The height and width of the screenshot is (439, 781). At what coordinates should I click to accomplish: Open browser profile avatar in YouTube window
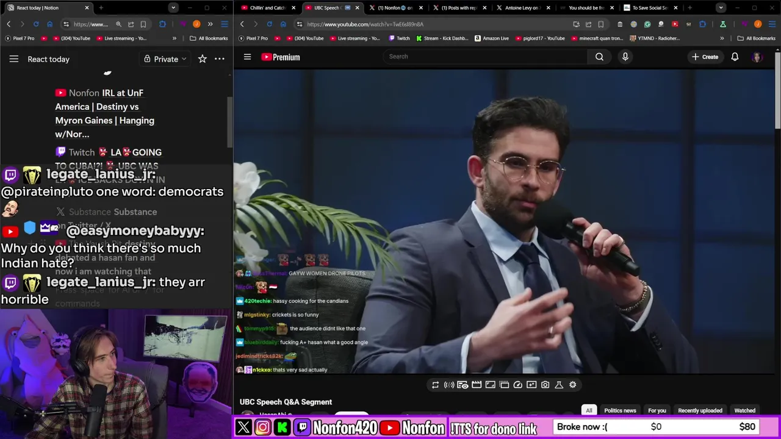click(758, 24)
